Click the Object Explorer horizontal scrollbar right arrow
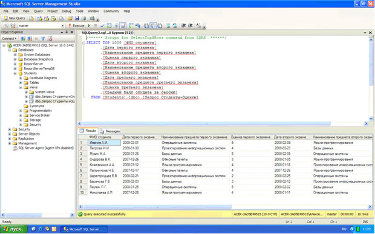The height and width of the screenshot is (234, 375). point(72,215)
